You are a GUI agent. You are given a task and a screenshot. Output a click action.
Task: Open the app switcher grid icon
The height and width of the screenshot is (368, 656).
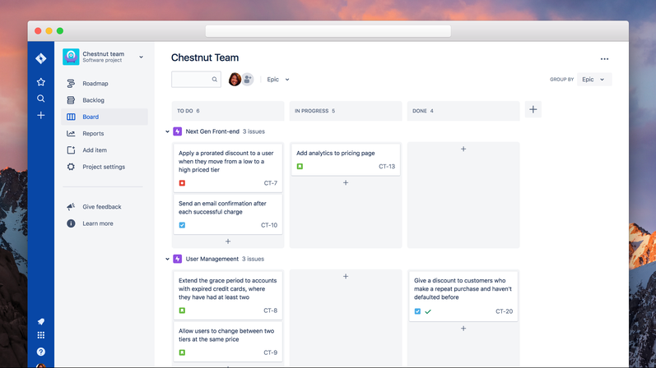click(40, 335)
